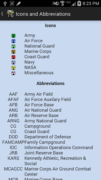Tap the yellow NASA icon
This screenshot has height=180, width=101.
click(13, 67)
